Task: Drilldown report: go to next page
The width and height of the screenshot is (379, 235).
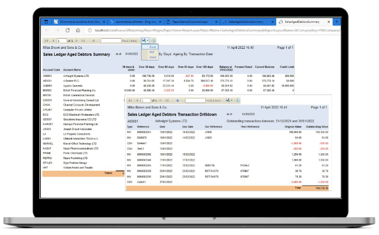Action: click(161, 100)
